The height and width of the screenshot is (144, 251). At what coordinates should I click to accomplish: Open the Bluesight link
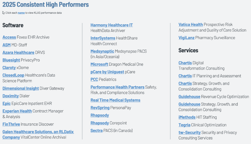(11, 60)
